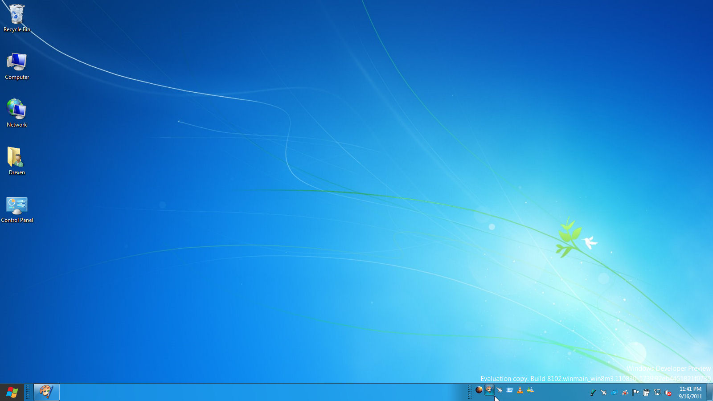Click the airplane icon in system tray
713x401 pixels.
(x=604, y=393)
